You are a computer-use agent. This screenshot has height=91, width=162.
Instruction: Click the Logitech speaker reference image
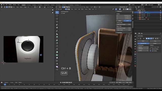tap(24, 49)
